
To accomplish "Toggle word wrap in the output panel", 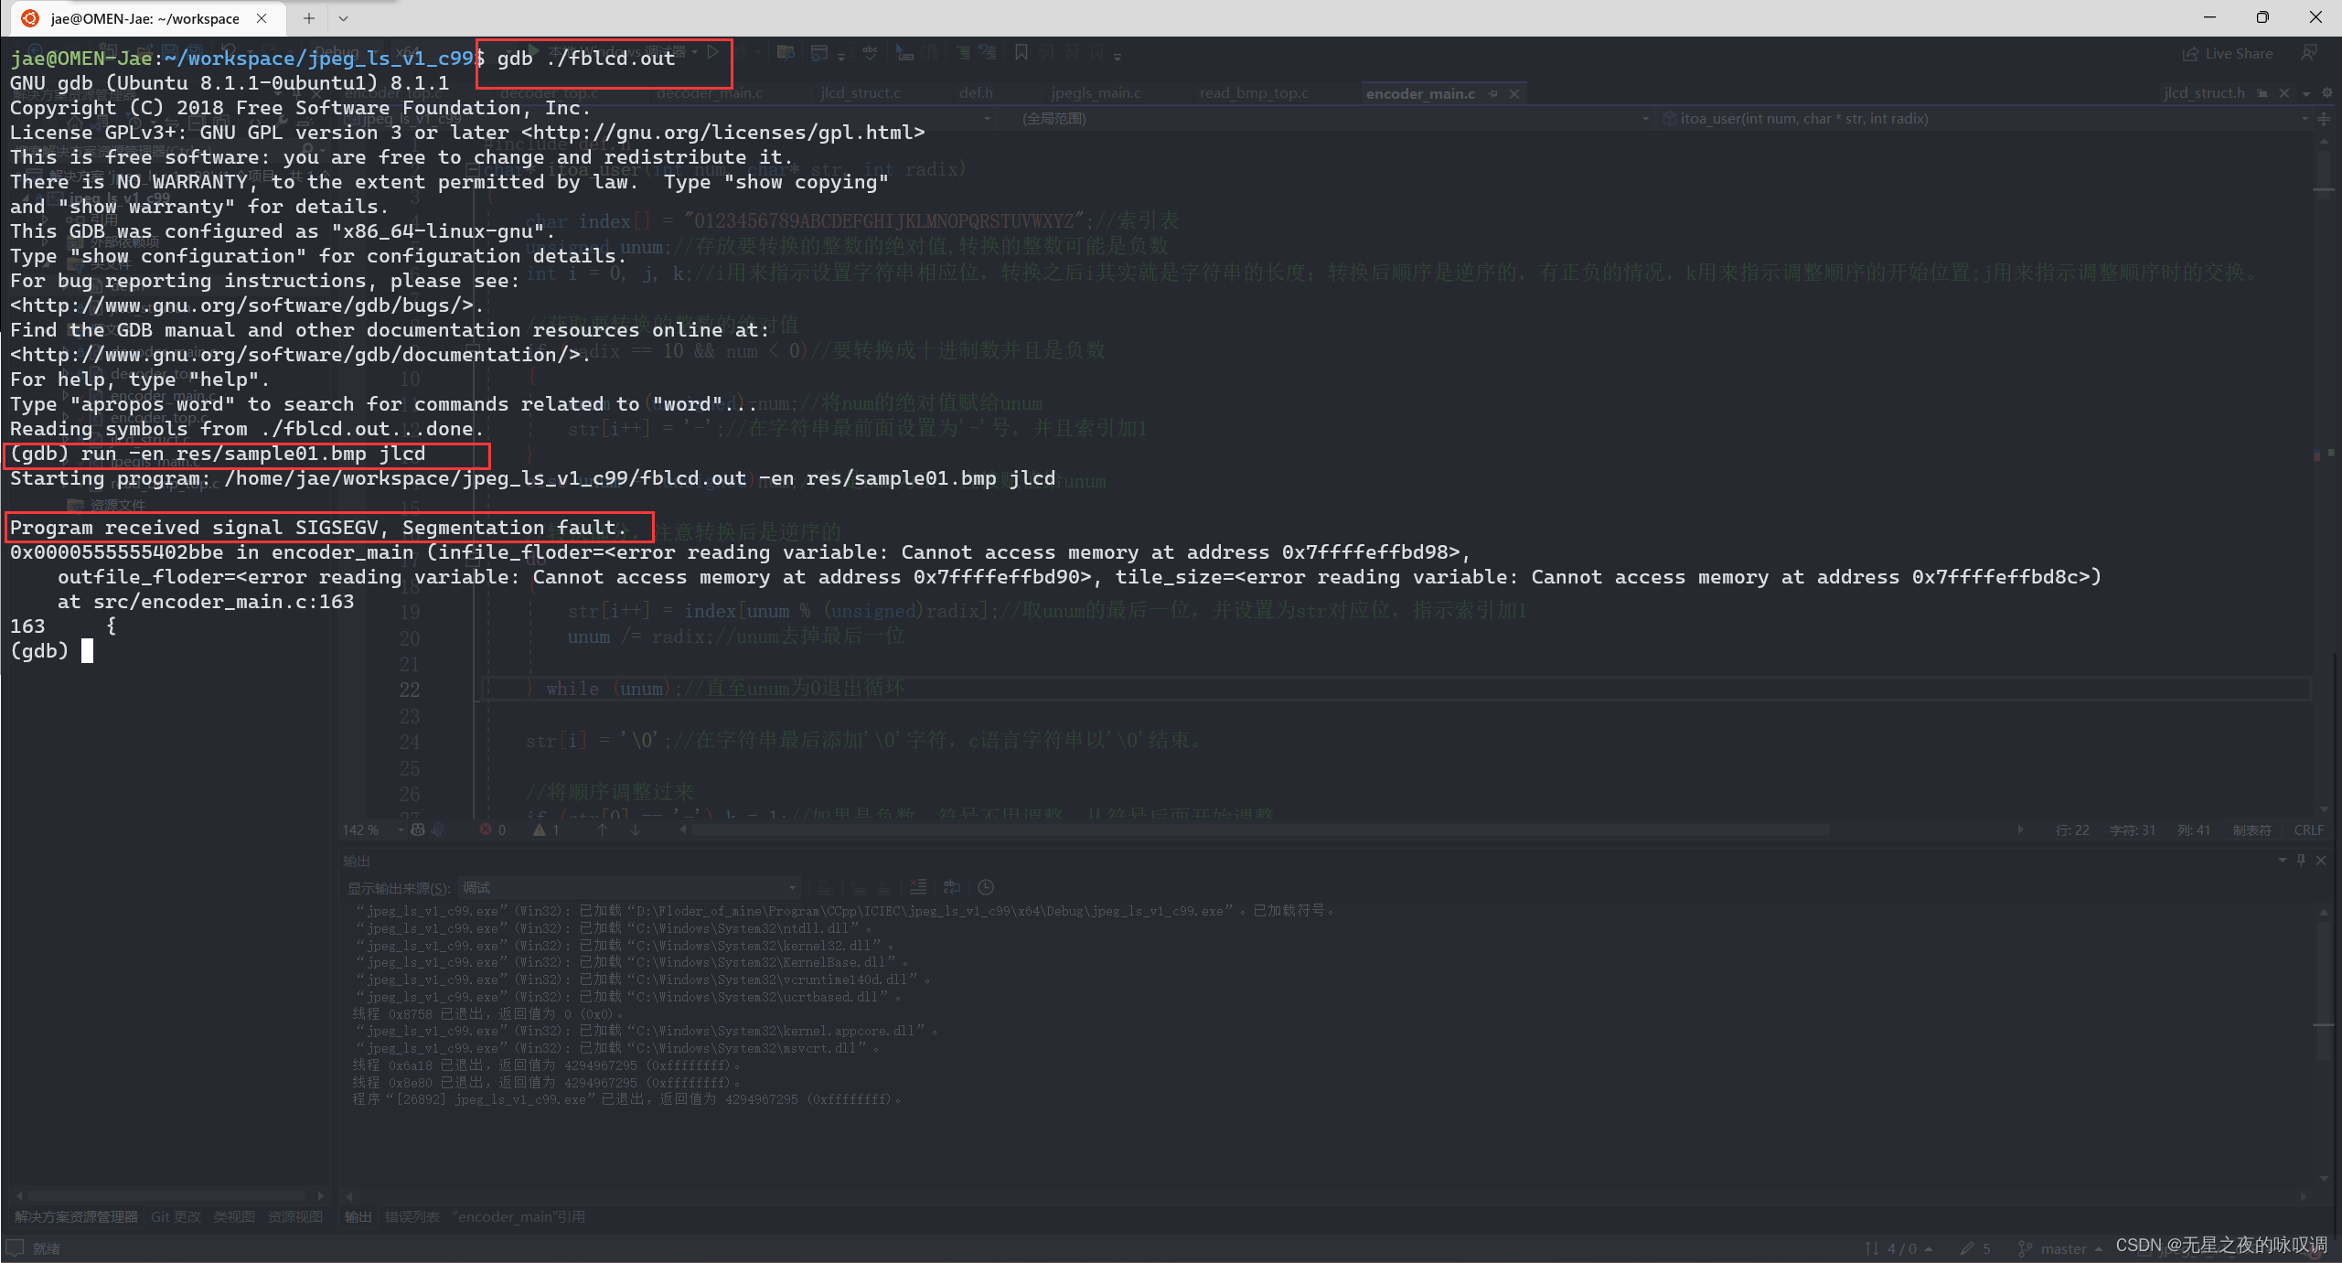I will (952, 887).
